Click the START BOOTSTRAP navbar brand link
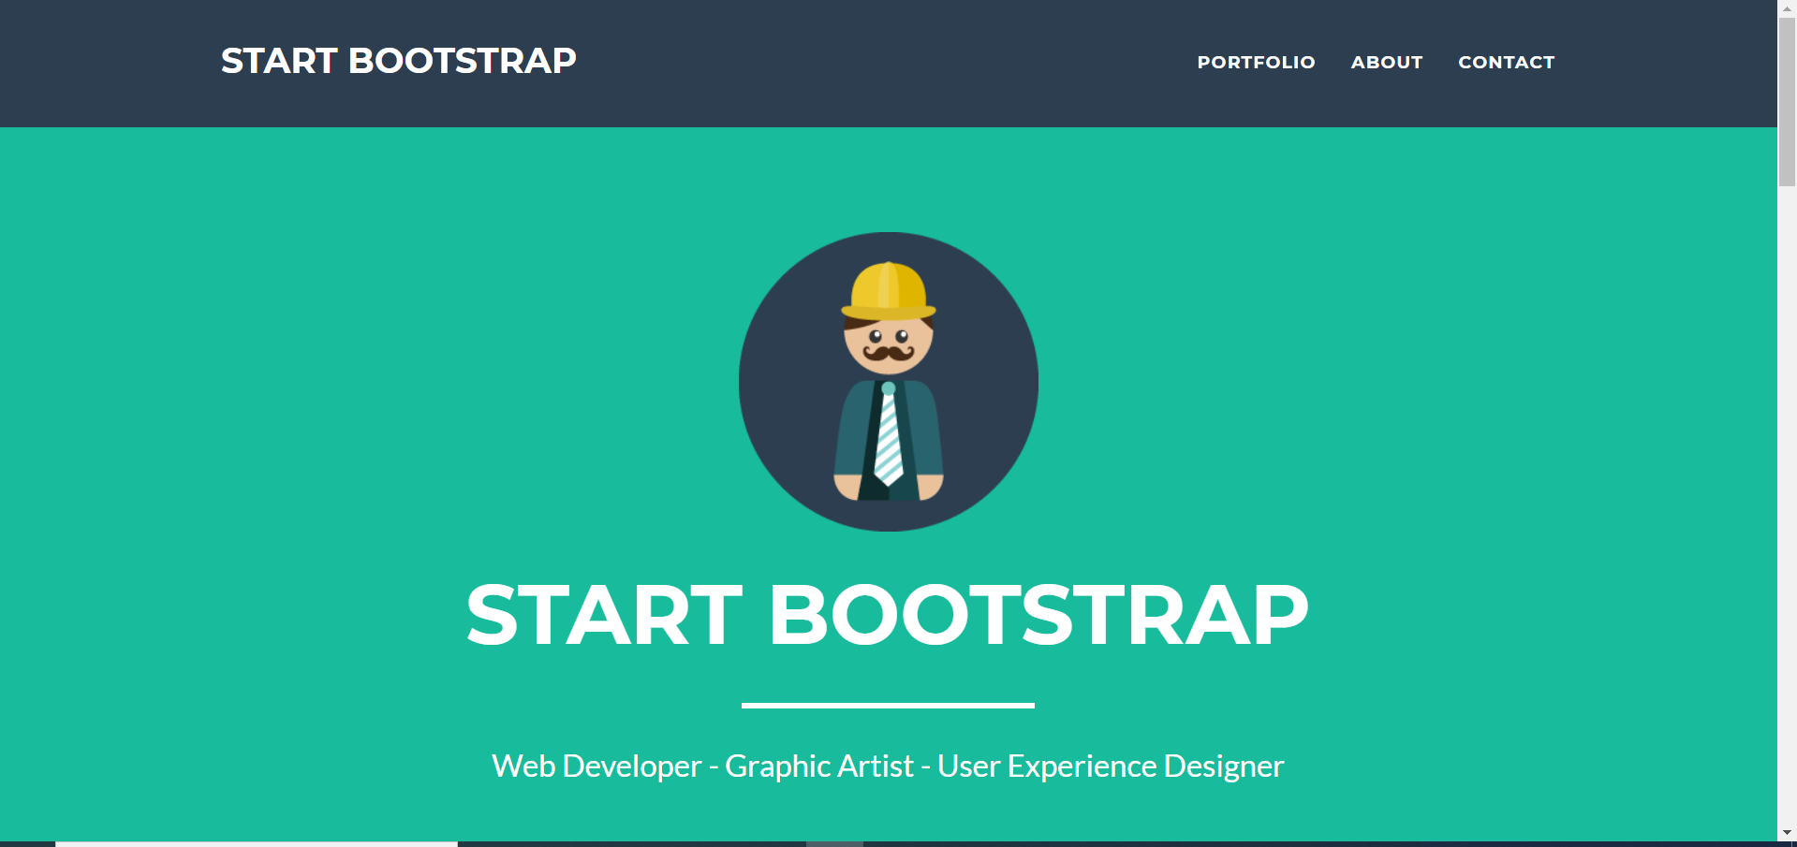1797x847 pixels. tap(398, 62)
